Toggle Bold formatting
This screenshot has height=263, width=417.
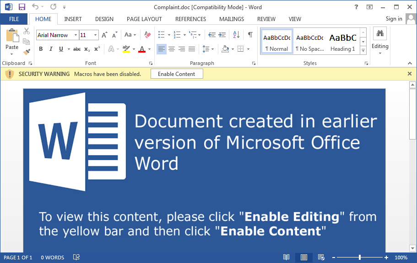click(x=41, y=49)
